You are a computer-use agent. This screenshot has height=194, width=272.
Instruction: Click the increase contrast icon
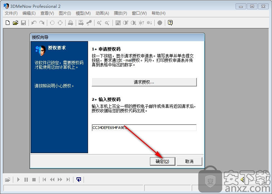[x=125, y=23]
